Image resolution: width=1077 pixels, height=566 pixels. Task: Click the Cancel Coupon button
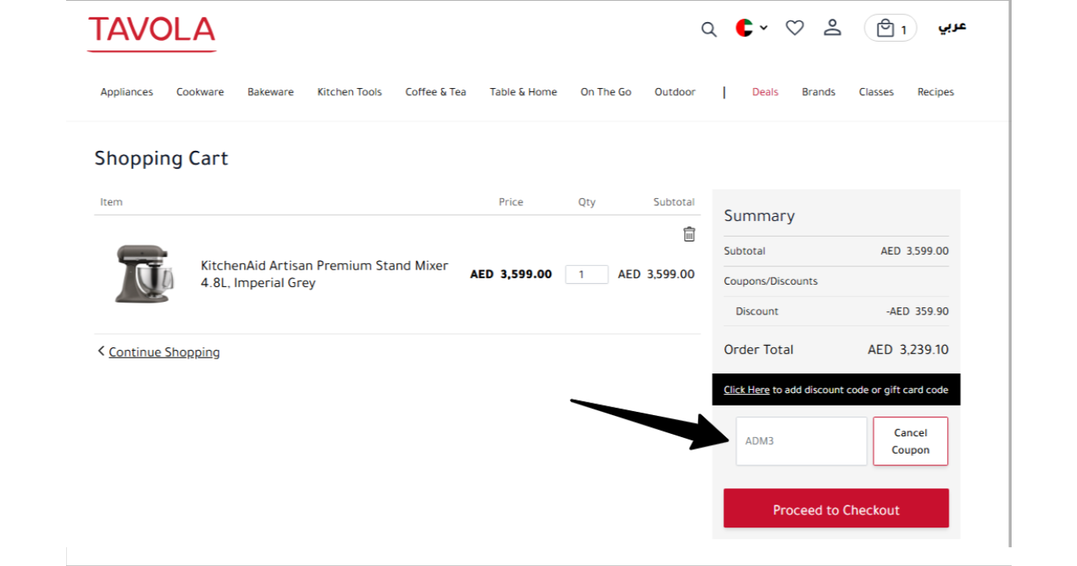[x=910, y=441]
